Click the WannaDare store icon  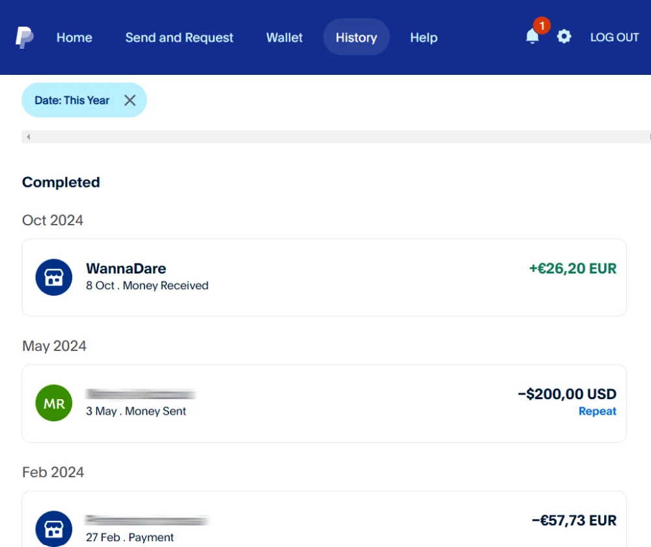[x=53, y=277]
